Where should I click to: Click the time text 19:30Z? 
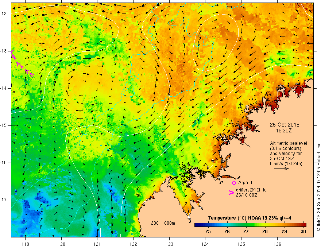pyautogui.click(x=284, y=131)
